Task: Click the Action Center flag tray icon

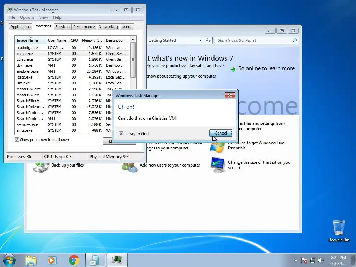Action: click(304, 260)
